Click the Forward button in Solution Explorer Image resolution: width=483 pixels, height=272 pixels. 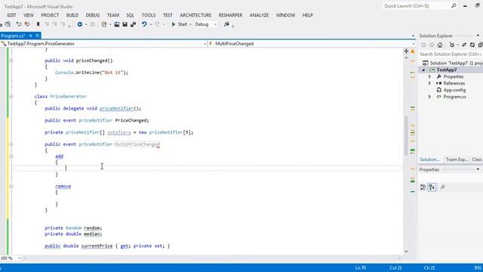pos(432,45)
